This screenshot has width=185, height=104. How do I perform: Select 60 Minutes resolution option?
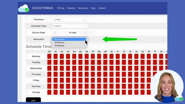pos(69,39)
